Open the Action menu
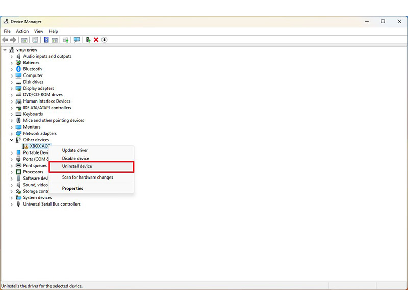Image resolution: width=408 pixels, height=306 pixels. click(x=22, y=31)
